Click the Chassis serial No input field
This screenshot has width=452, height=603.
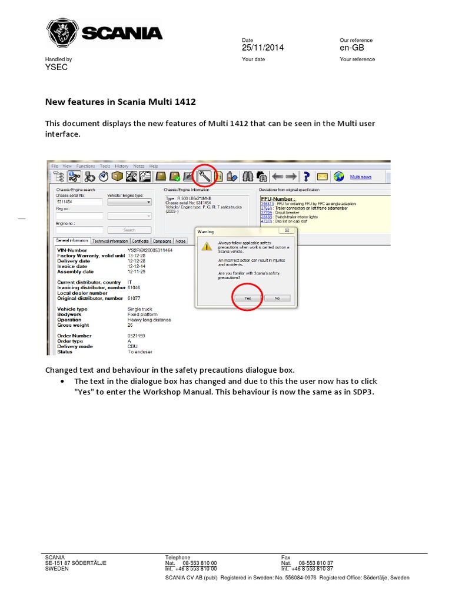point(79,202)
